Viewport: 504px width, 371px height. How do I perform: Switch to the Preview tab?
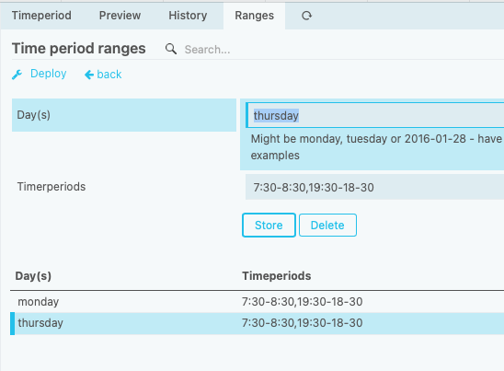(x=120, y=16)
